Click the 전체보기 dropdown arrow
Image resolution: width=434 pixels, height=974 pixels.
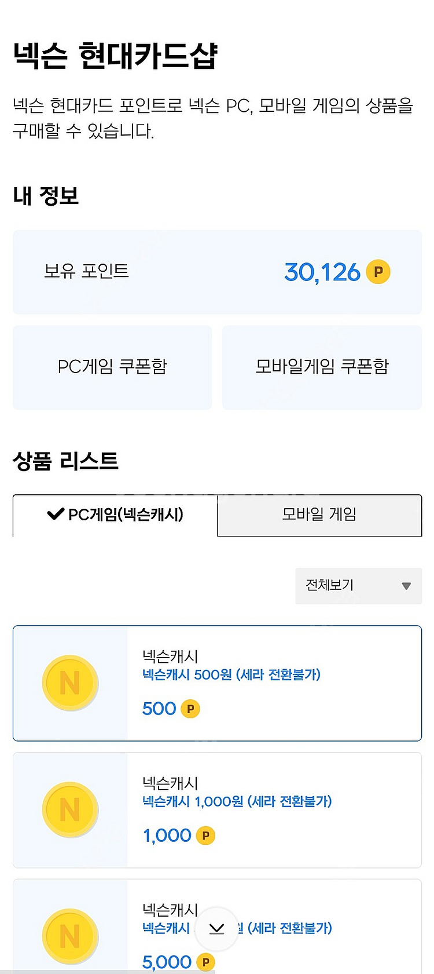(406, 586)
